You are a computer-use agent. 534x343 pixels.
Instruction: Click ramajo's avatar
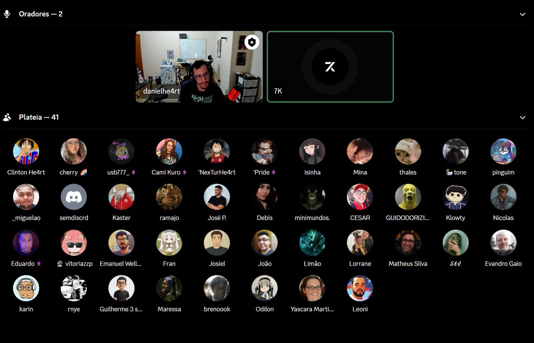[x=169, y=197]
